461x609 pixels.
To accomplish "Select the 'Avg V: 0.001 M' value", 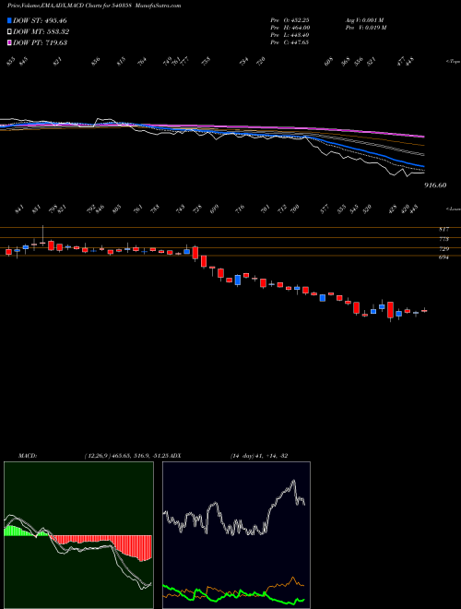I will (x=364, y=20).
